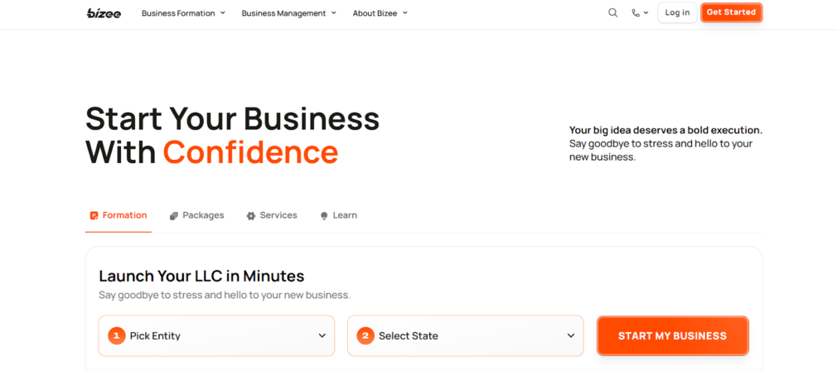
Task: Click the Log in button
Action: click(677, 13)
